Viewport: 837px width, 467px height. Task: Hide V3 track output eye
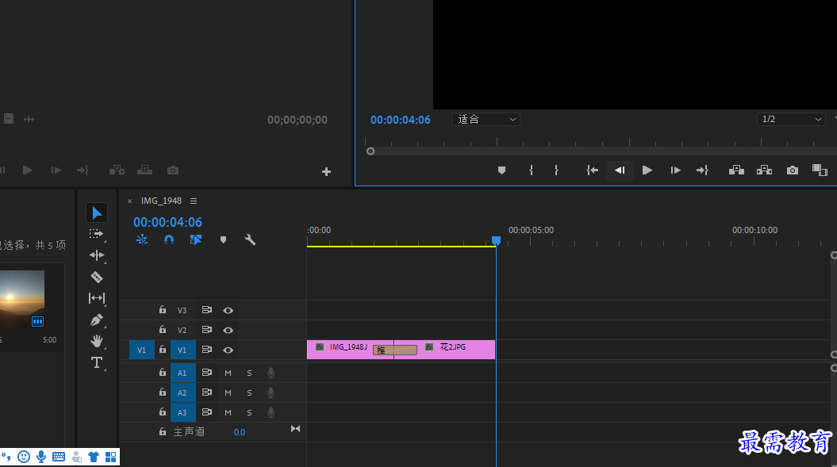tap(228, 311)
